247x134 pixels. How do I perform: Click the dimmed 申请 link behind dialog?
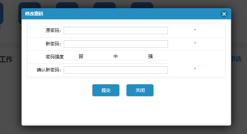(236, 59)
